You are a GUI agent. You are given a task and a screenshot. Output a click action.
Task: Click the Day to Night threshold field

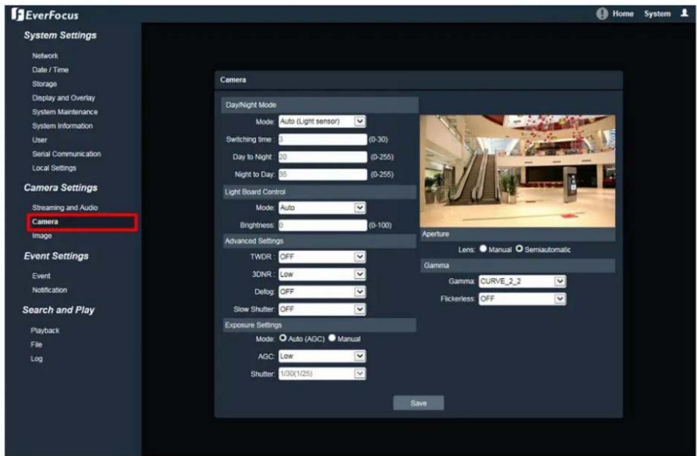(322, 157)
